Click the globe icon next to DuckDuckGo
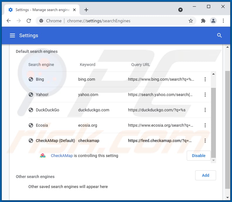Viewport: 232px width, 202px height. click(x=31, y=110)
